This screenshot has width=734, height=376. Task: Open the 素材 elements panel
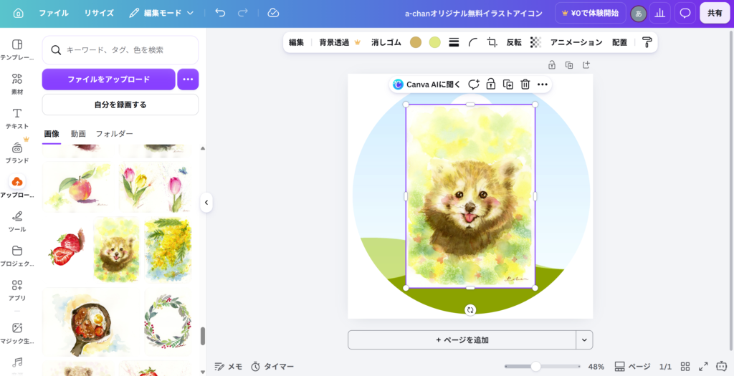point(17,85)
